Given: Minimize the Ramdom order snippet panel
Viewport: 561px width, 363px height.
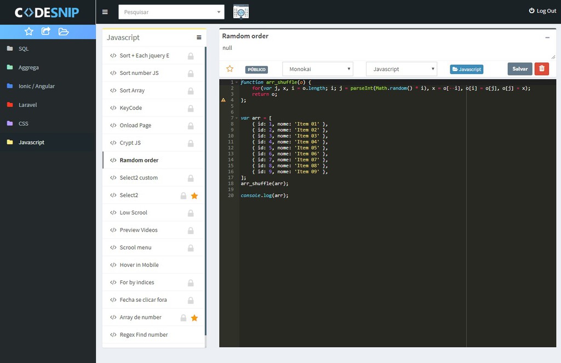Looking at the screenshot, I should tap(547, 37).
